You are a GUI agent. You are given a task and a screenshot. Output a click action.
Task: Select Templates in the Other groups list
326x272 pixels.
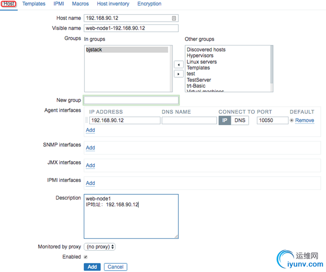tap(198, 68)
